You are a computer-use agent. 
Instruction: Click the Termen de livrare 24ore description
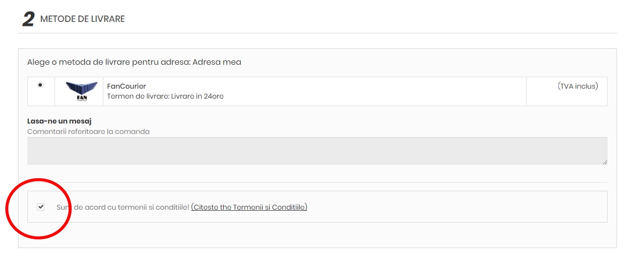(x=165, y=96)
